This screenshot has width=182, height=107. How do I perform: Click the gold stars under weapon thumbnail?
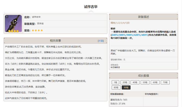13,31
